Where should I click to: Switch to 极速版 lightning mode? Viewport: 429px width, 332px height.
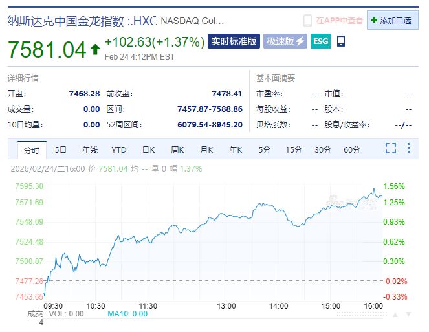coord(285,41)
